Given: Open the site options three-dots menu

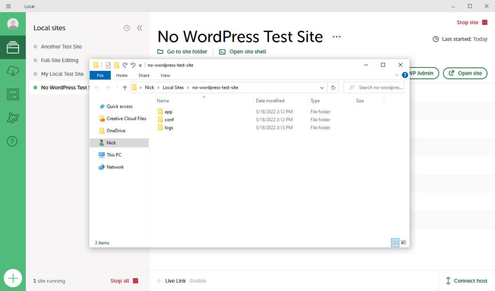Looking at the screenshot, I should tap(336, 37).
